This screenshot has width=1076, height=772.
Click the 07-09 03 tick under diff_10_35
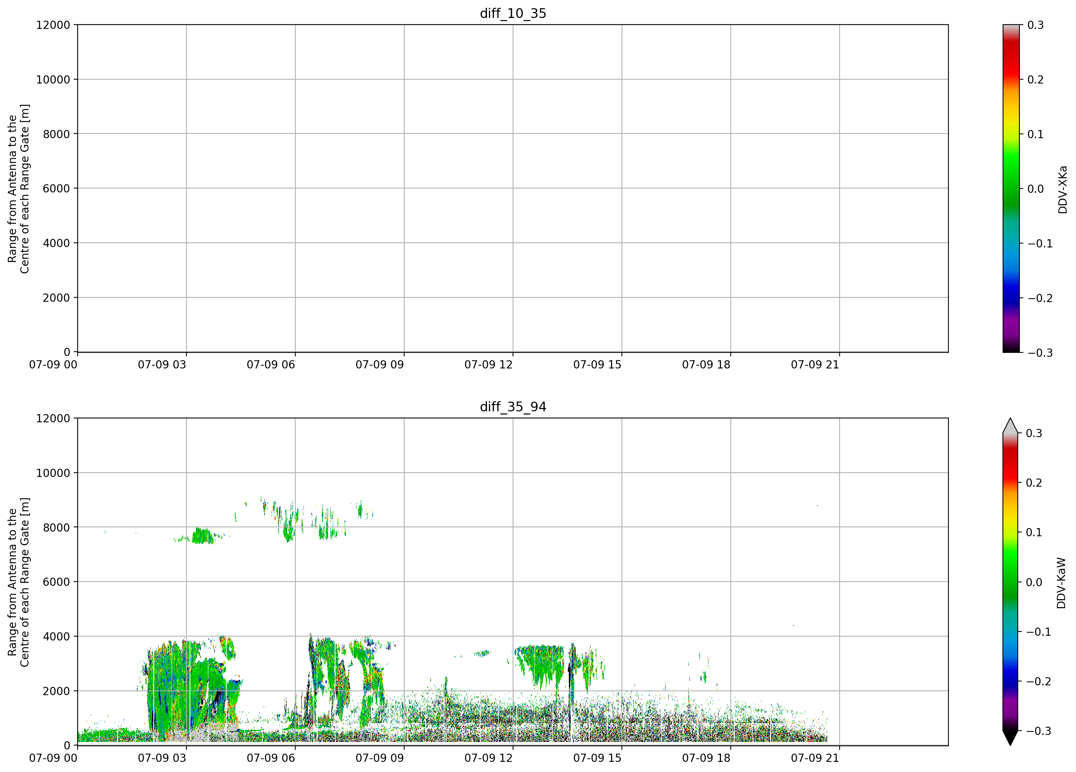click(x=162, y=365)
